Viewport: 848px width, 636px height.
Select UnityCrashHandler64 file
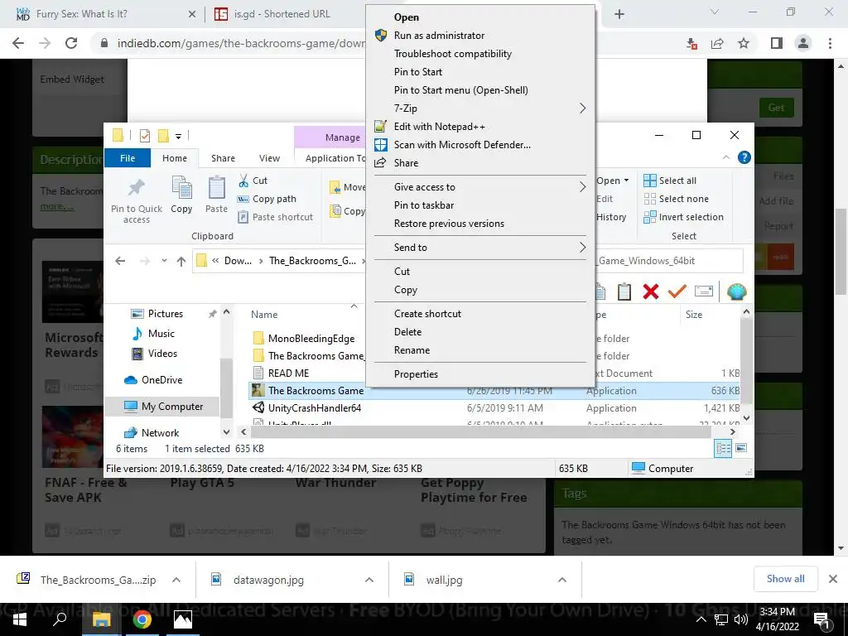click(x=314, y=408)
